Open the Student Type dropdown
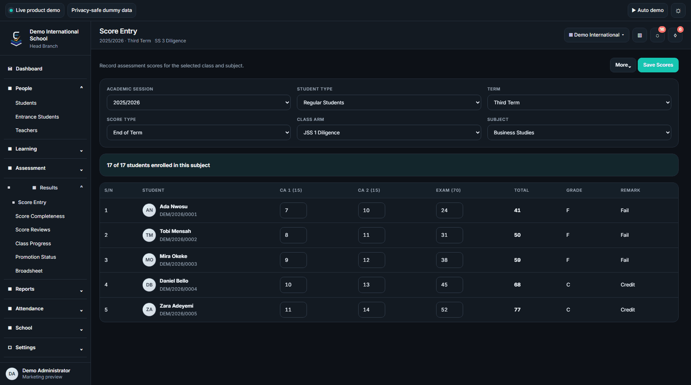691x385 pixels. click(x=389, y=102)
